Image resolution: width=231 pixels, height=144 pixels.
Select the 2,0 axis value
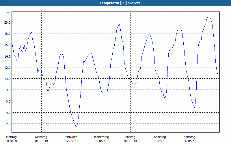click(8, 124)
